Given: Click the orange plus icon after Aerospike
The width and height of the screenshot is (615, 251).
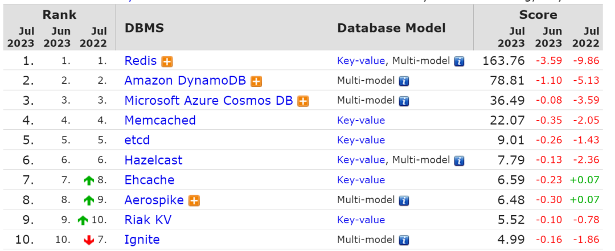Looking at the screenshot, I should point(194,200).
